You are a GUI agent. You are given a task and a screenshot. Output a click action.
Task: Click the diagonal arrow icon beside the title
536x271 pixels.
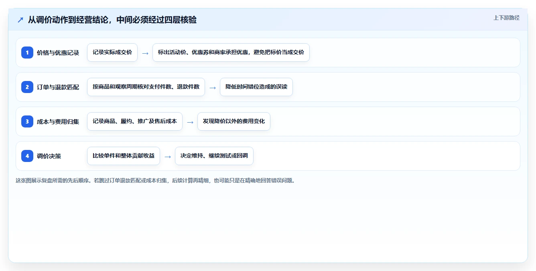pyautogui.click(x=20, y=20)
